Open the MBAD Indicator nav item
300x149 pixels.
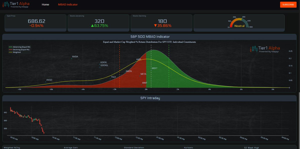tap(68, 5)
